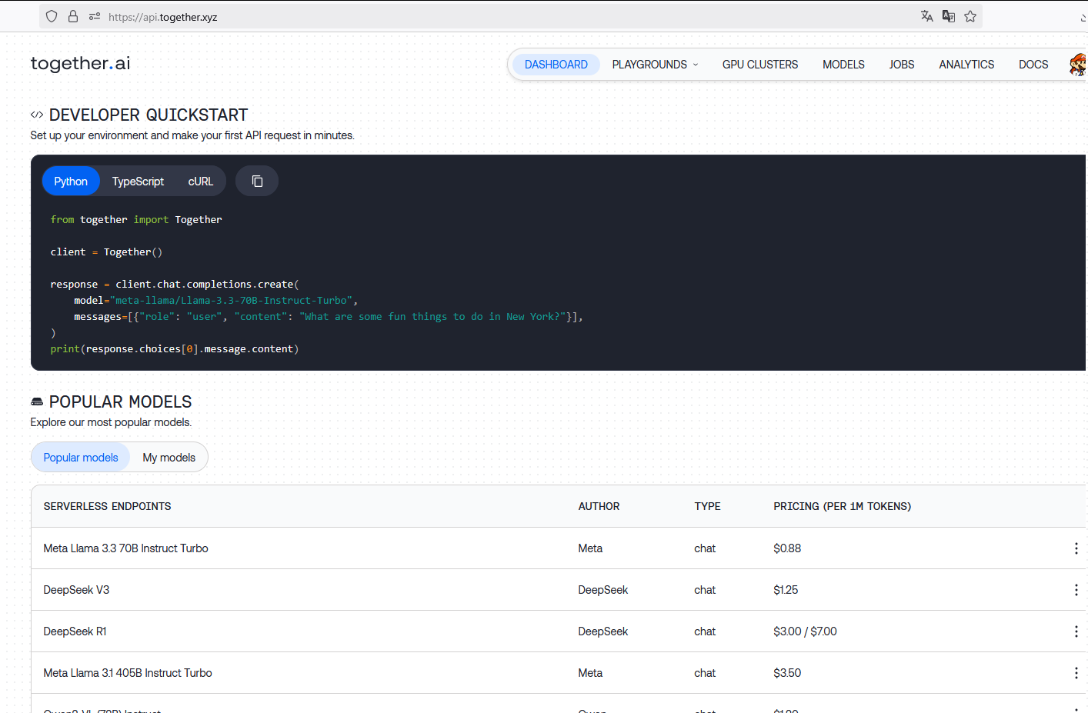Copy the quickstart code snippet
Image resolution: width=1088 pixels, height=713 pixels.
coord(257,182)
